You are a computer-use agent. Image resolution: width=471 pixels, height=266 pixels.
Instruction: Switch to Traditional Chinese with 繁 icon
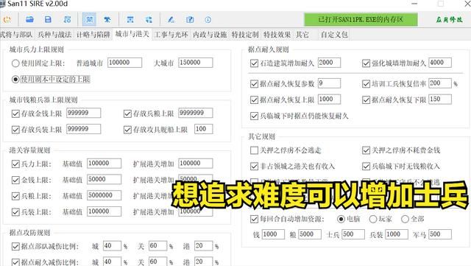(x=107, y=20)
